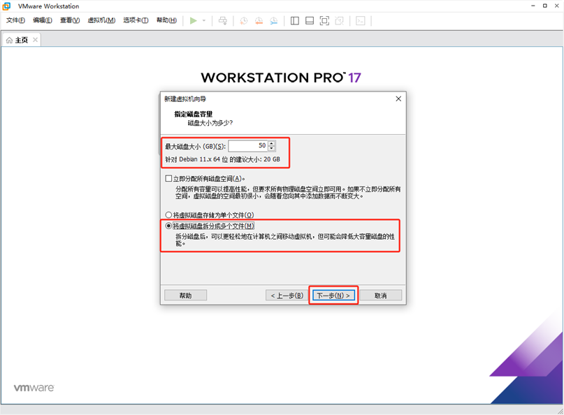The width and height of the screenshot is (564, 415).
Task: Open the 编辑(E) menu
Action: pos(43,20)
